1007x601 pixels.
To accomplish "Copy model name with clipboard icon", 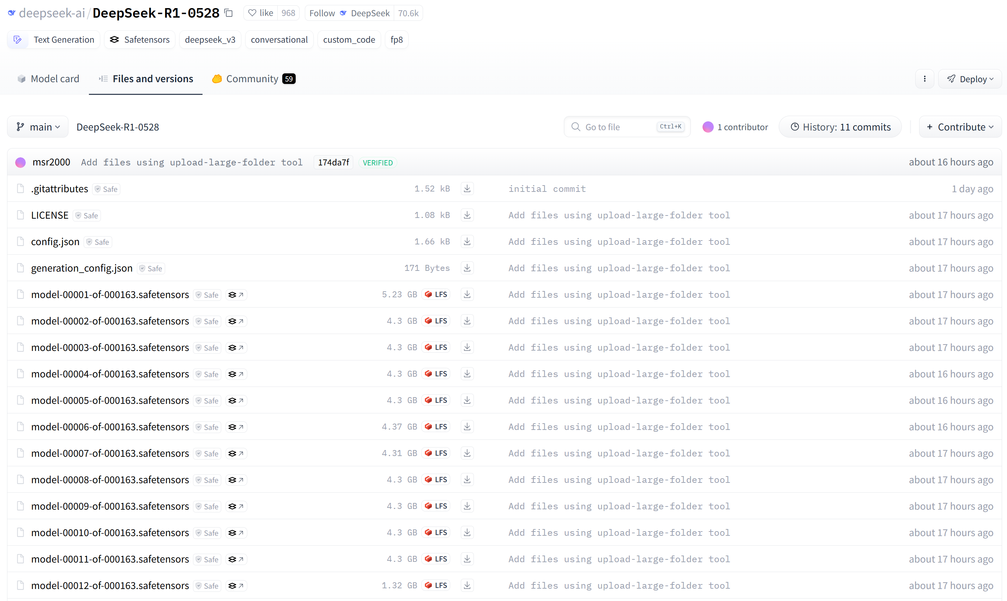I will [x=229, y=13].
